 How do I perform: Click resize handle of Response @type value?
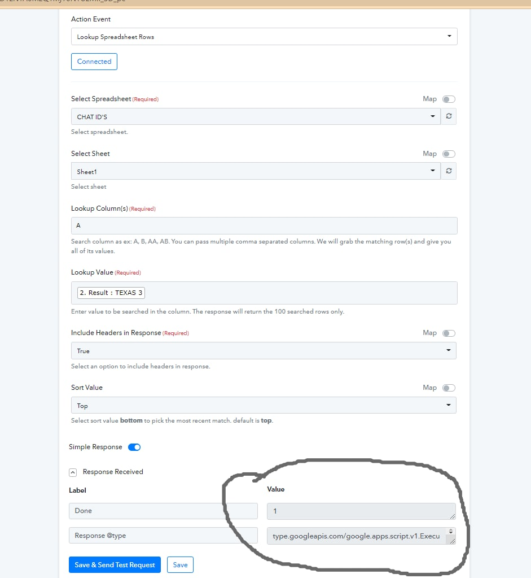452,541
